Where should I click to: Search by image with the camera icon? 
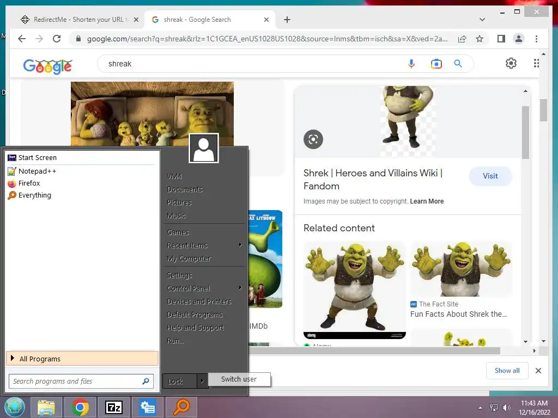pyautogui.click(x=436, y=64)
